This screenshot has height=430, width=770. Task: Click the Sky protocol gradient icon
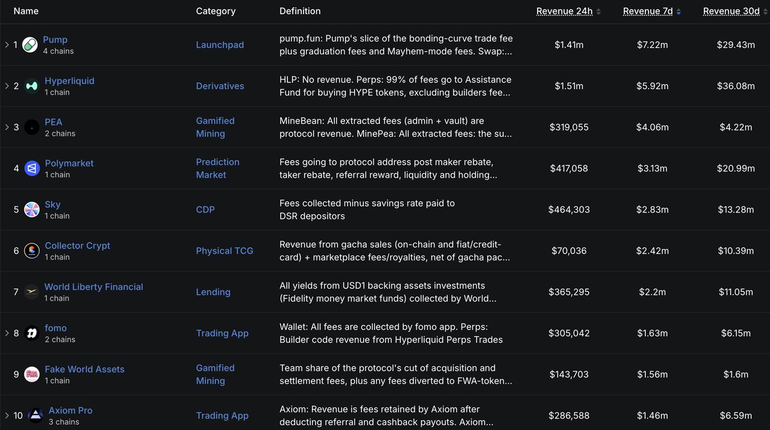[x=32, y=209]
